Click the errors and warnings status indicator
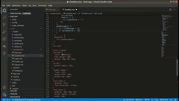The height and width of the screenshot is (101, 179). [6, 100]
